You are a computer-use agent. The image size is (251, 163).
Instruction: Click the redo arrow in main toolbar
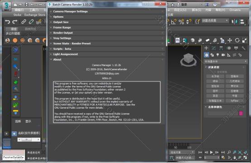tap(15, 22)
